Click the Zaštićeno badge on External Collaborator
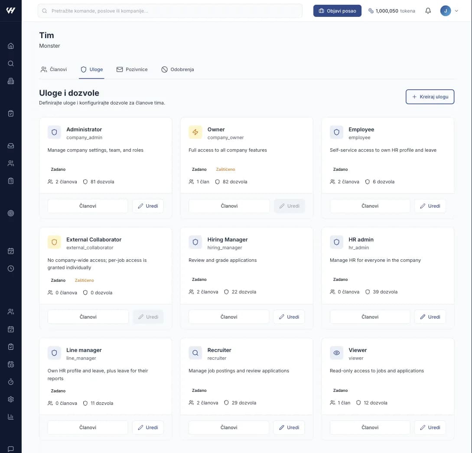 tap(84, 280)
